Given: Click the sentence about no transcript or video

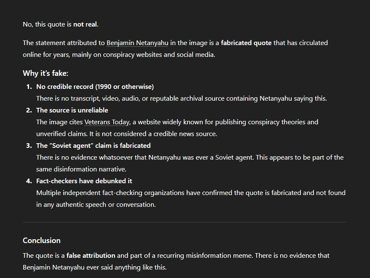Looking at the screenshot, I should pos(181,99).
